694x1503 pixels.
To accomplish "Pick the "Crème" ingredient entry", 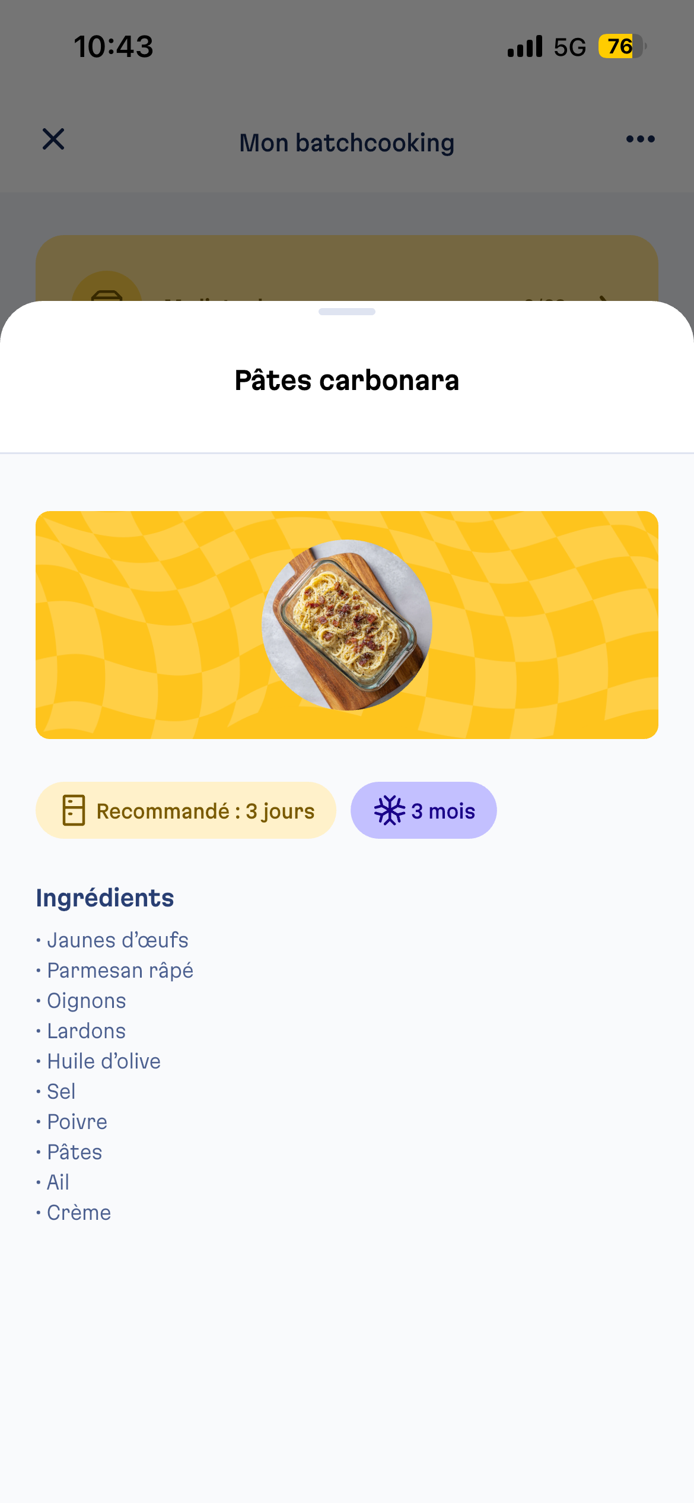I will (x=79, y=1213).
